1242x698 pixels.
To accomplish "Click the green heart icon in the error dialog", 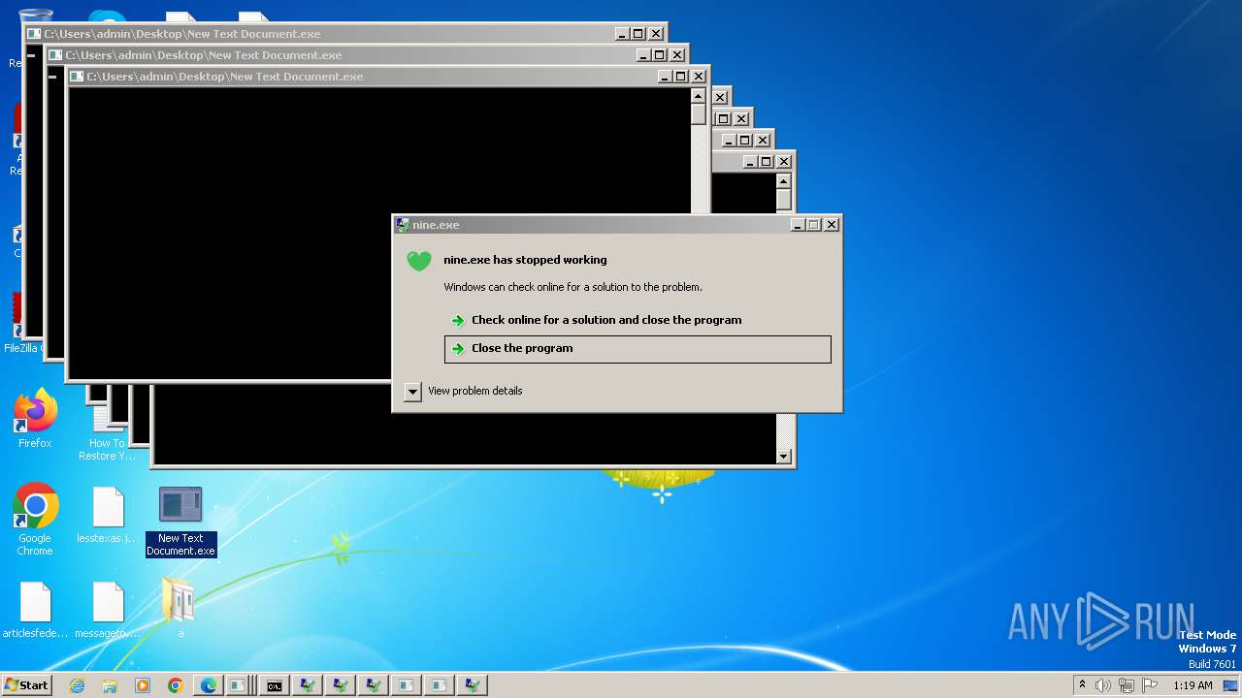I will pyautogui.click(x=418, y=261).
